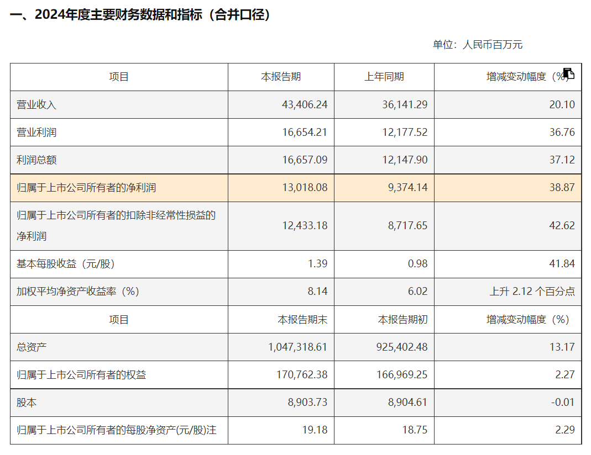Select the change value 42.62
Screen dimensions: 591x455
pos(562,226)
